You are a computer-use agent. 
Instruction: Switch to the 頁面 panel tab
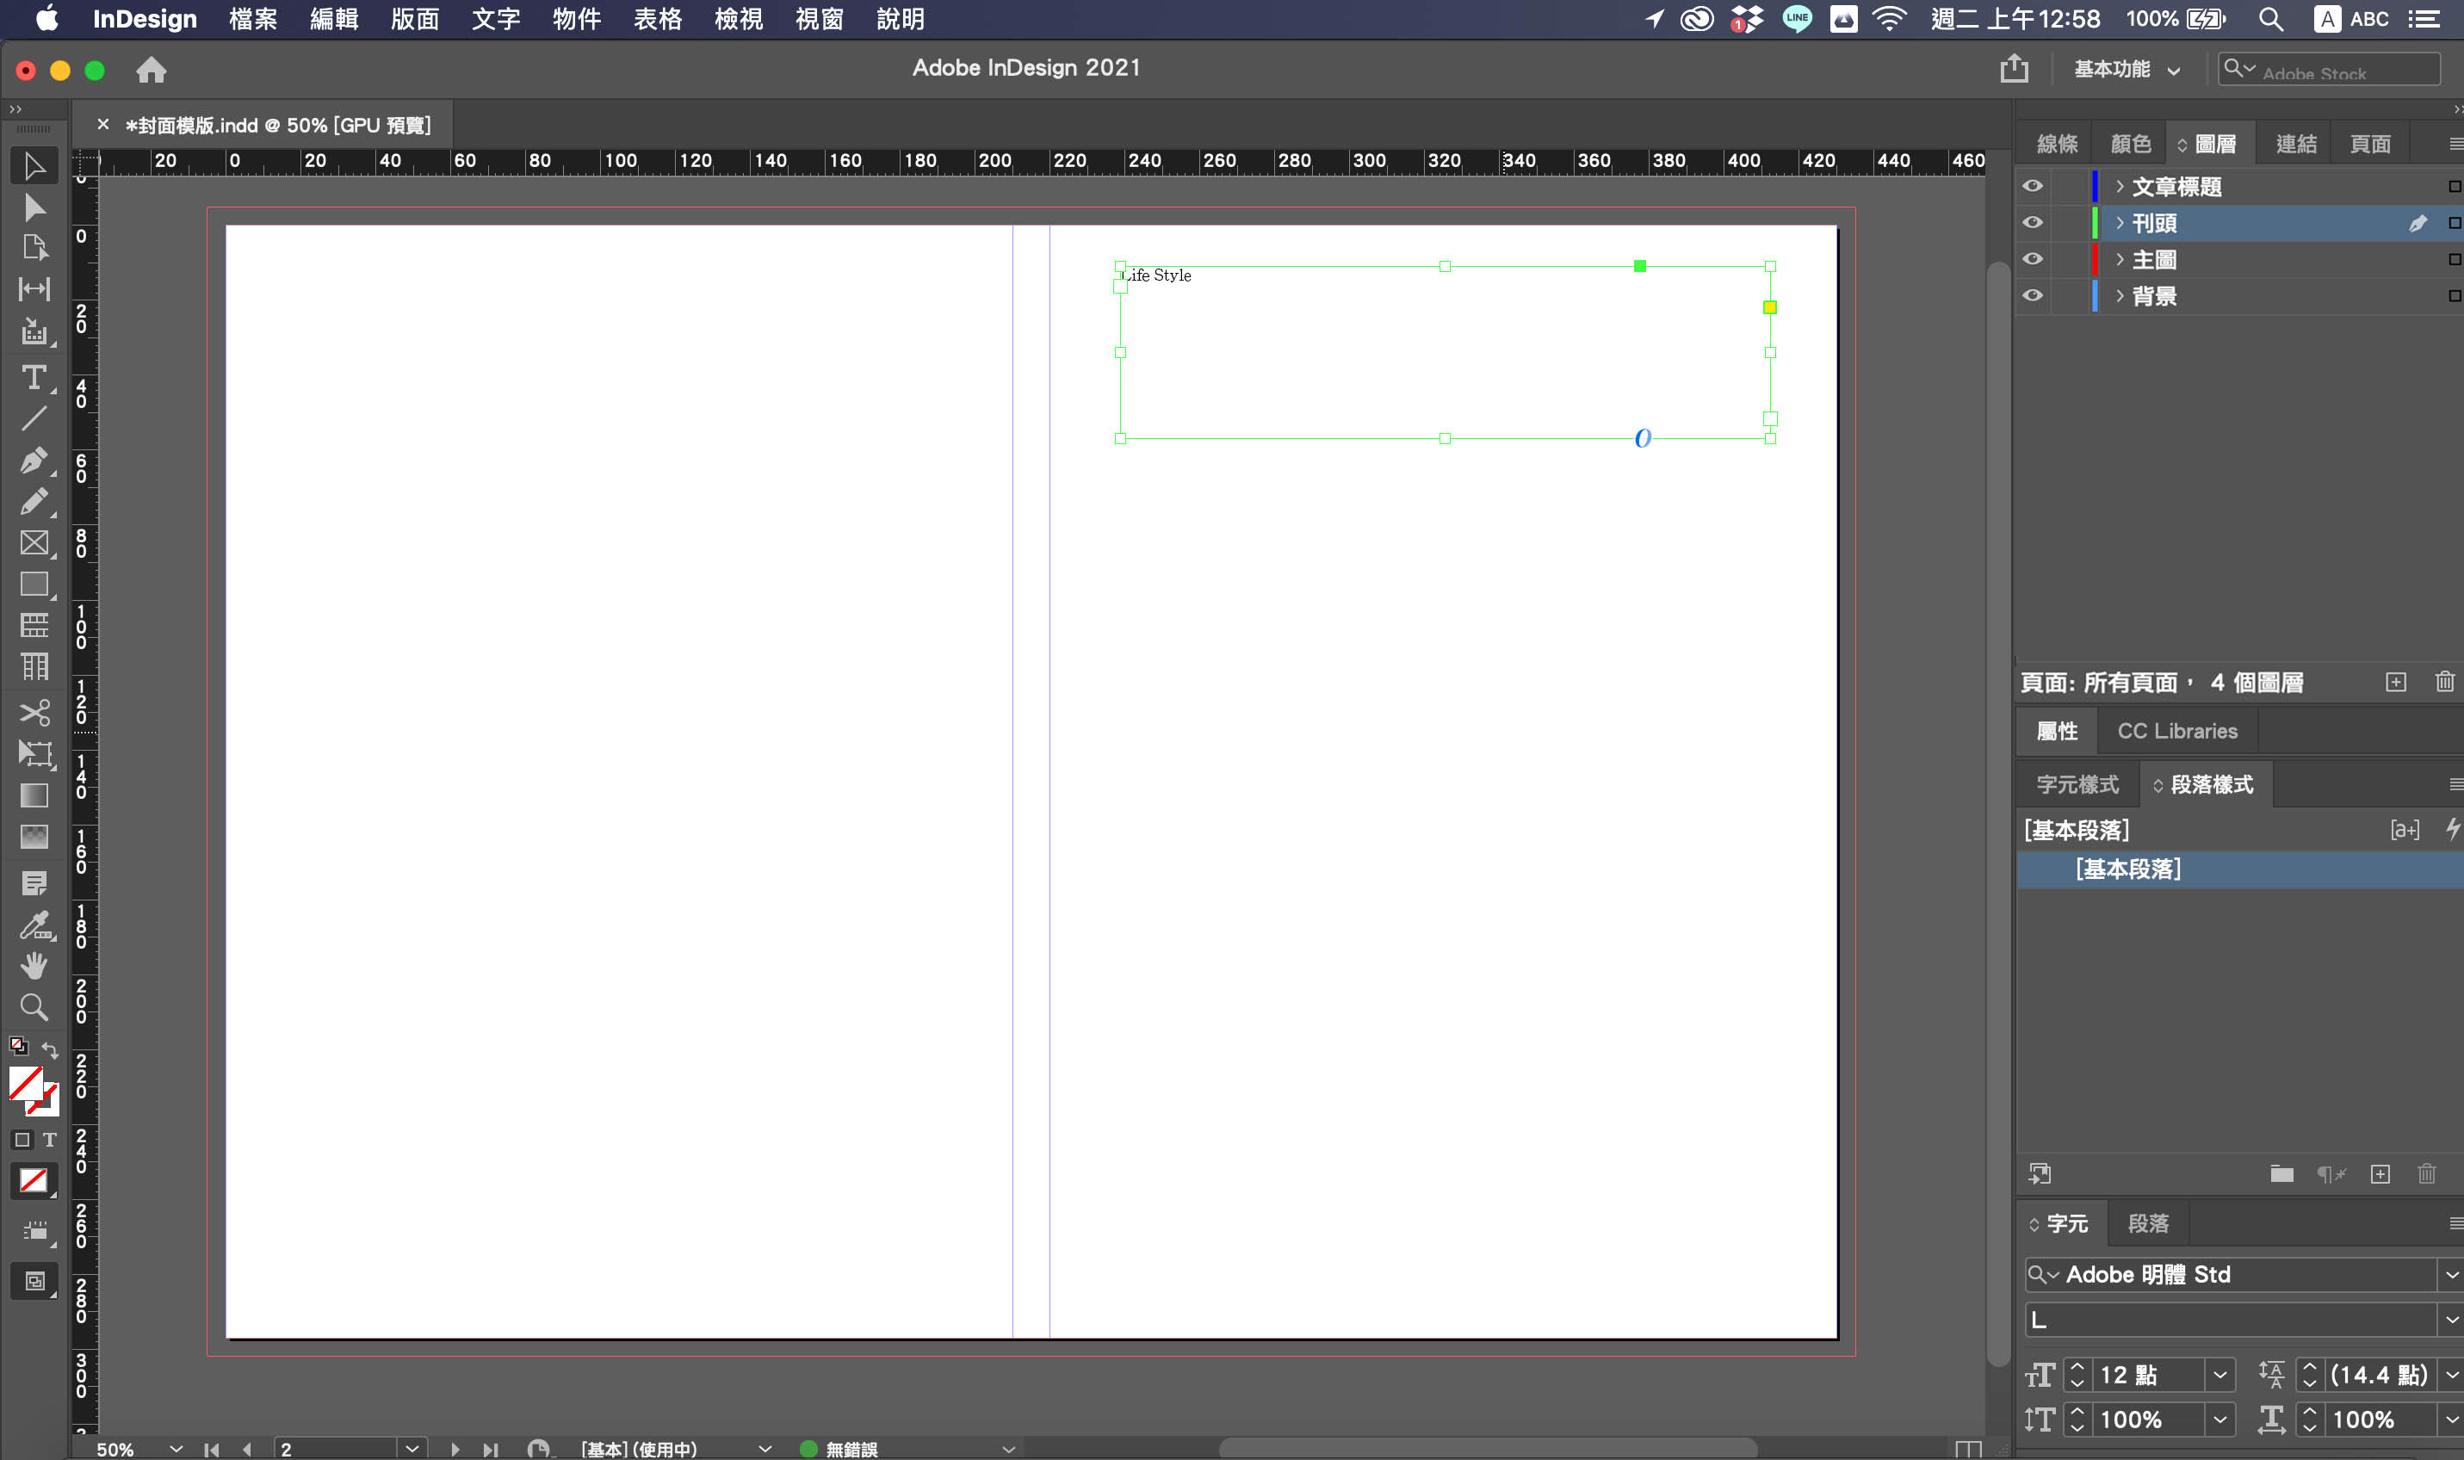(2368, 145)
